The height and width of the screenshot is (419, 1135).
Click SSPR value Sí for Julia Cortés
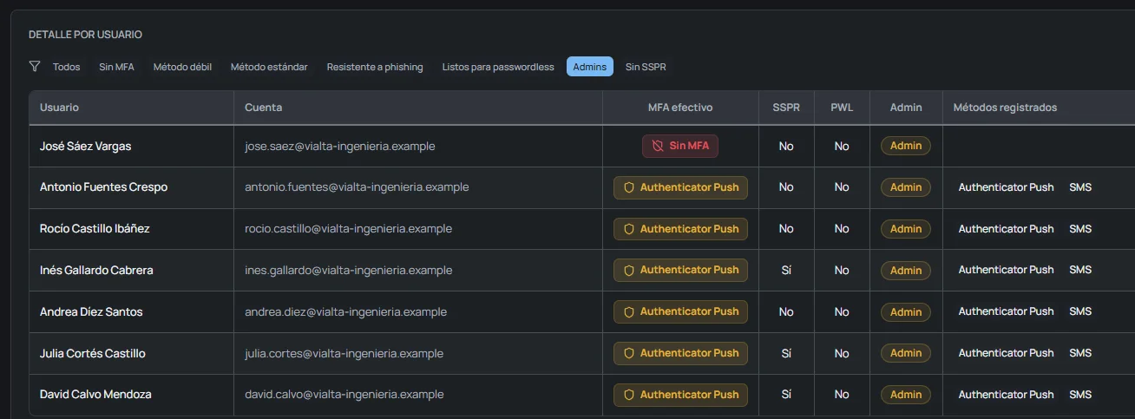tap(786, 353)
